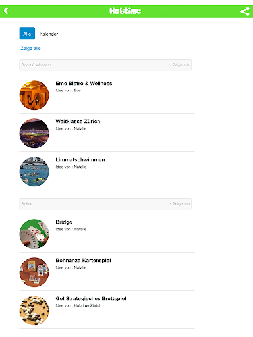Open the share icon in header
This screenshot has width=253, height=337.
[x=245, y=11]
